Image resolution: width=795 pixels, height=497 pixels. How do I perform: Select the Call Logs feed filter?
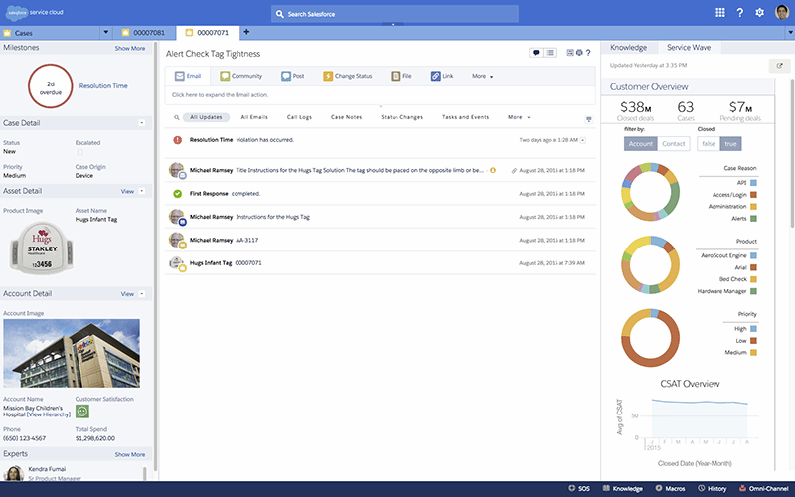(300, 117)
